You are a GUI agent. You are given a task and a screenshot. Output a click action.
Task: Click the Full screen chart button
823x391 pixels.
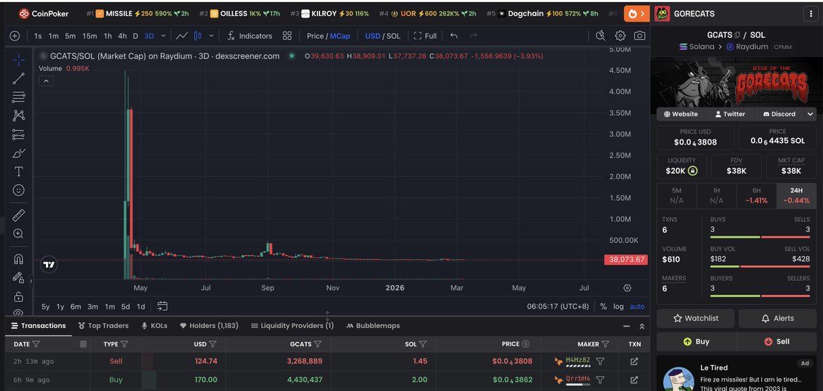[425, 36]
